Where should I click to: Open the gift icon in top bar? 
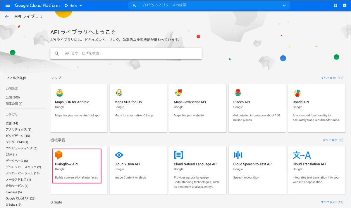pos(335,5)
